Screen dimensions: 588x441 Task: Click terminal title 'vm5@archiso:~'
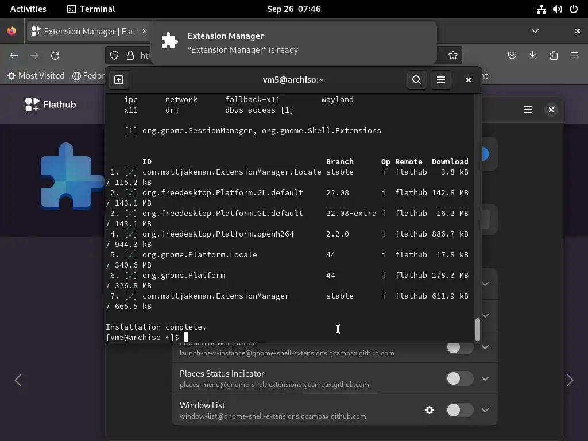(293, 80)
